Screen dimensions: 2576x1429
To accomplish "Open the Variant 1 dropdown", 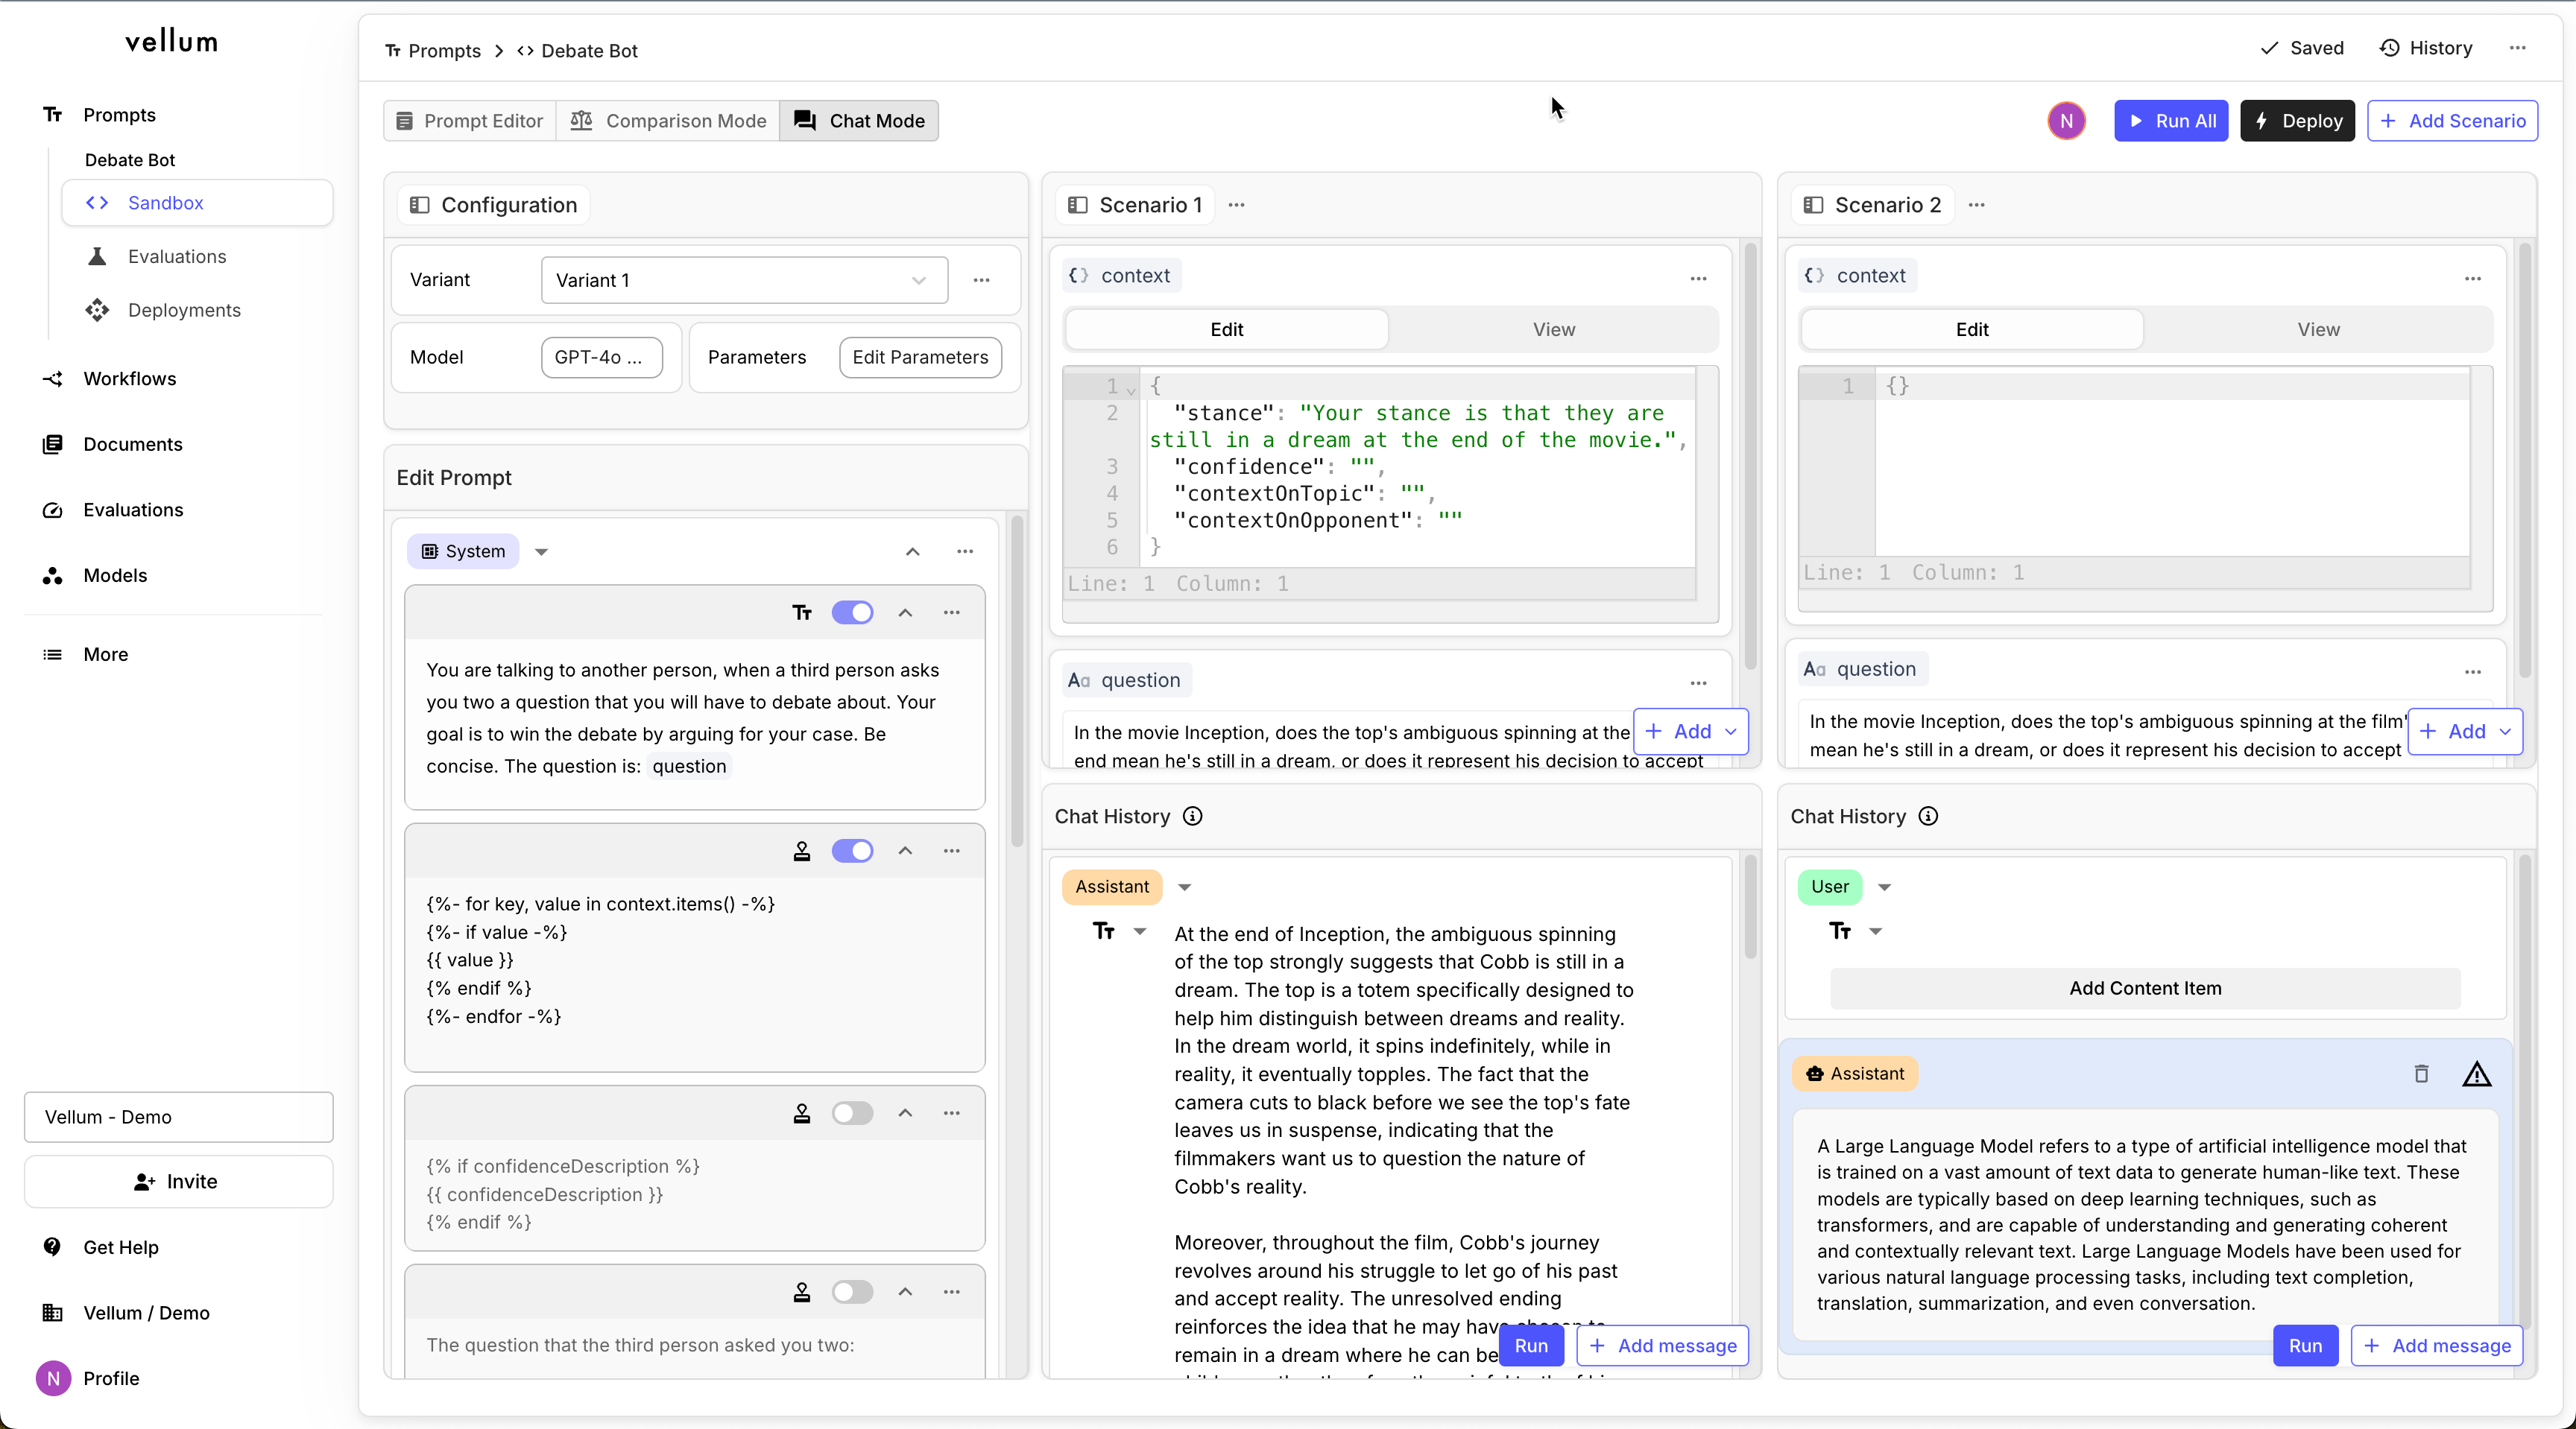I will (743, 280).
